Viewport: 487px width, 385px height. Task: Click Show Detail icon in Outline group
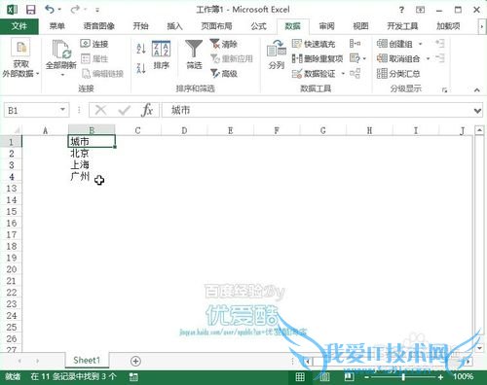tap(440, 44)
